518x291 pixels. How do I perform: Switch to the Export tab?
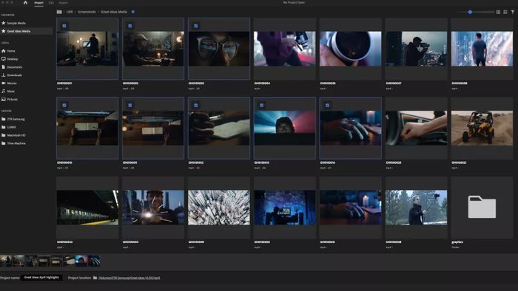(x=63, y=3)
